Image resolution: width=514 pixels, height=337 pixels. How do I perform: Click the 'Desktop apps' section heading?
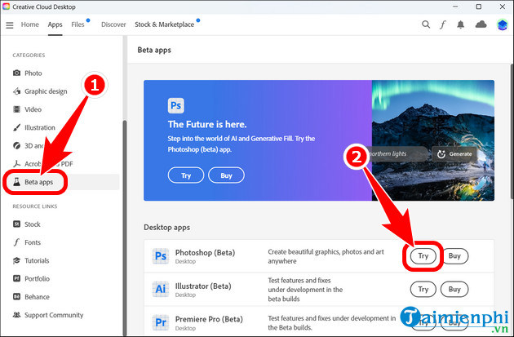[167, 228]
